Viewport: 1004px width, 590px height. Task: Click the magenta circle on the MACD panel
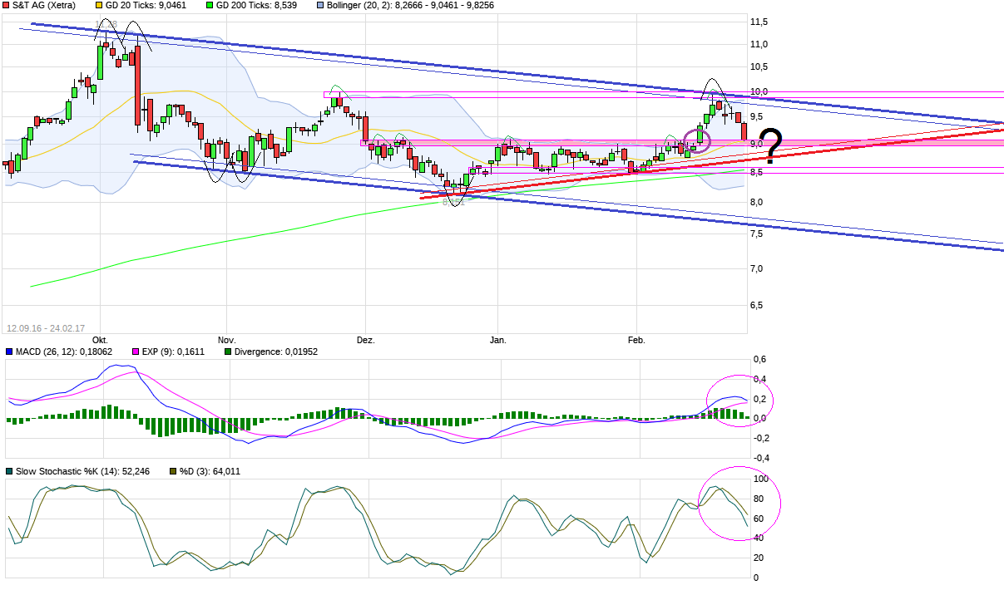(739, 401)
